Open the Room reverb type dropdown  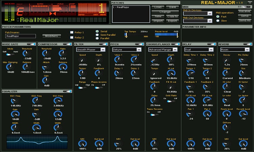tap(234, 50)
